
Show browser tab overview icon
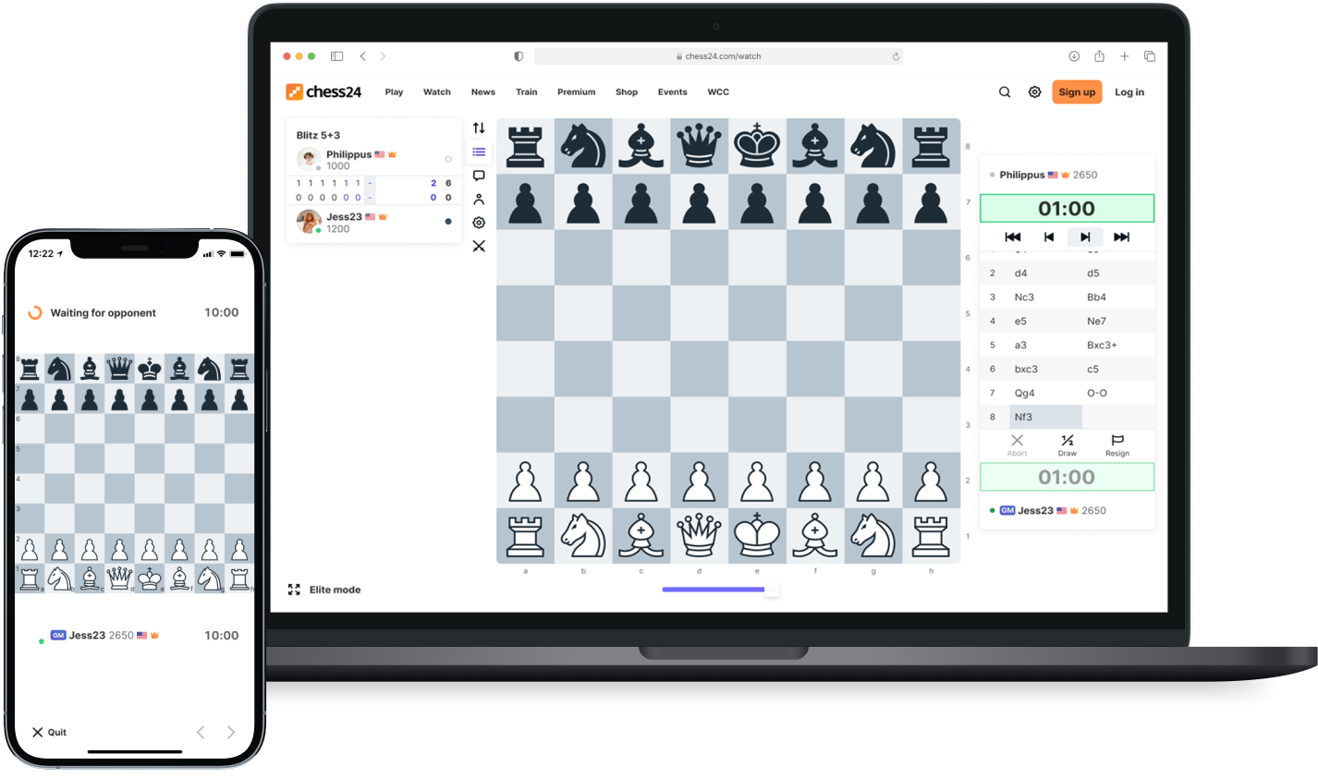pyautogui.click(x=1150, y=56)
